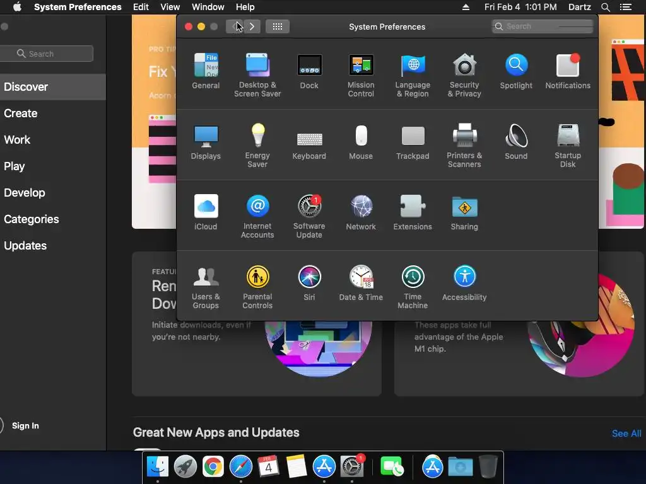Open Finder from the Dock
Screen dimensions: 646x484
(x=157, y=467)
